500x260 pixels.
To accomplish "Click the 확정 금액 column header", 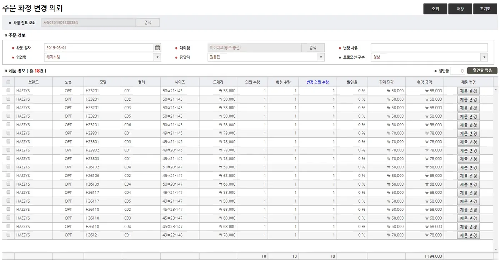I will point(425,82).
